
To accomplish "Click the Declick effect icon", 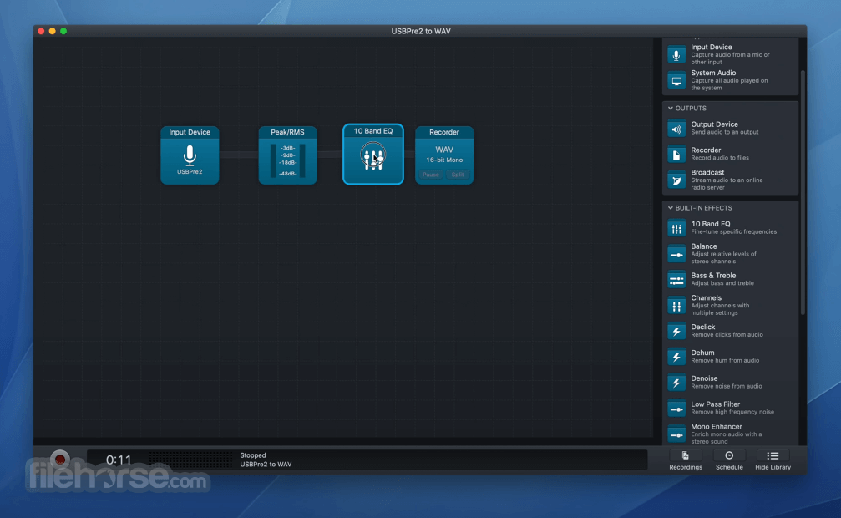I will coord(676,331).
